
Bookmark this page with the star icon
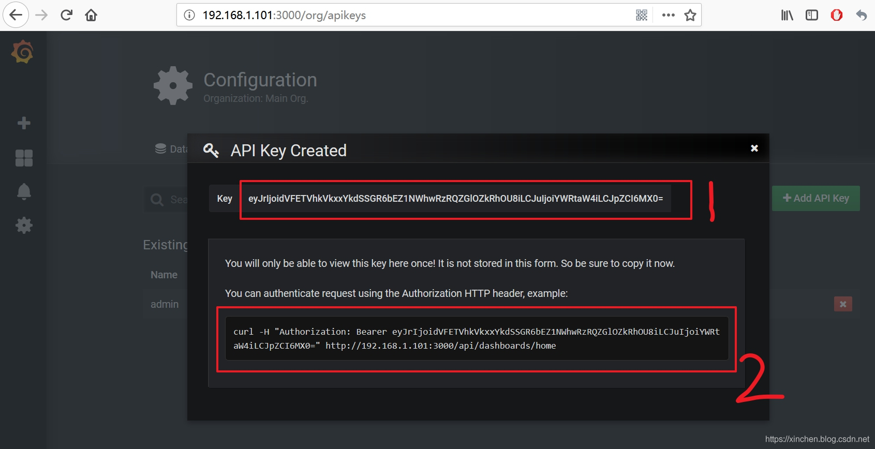pyautogui.click(x=690, y=15)
